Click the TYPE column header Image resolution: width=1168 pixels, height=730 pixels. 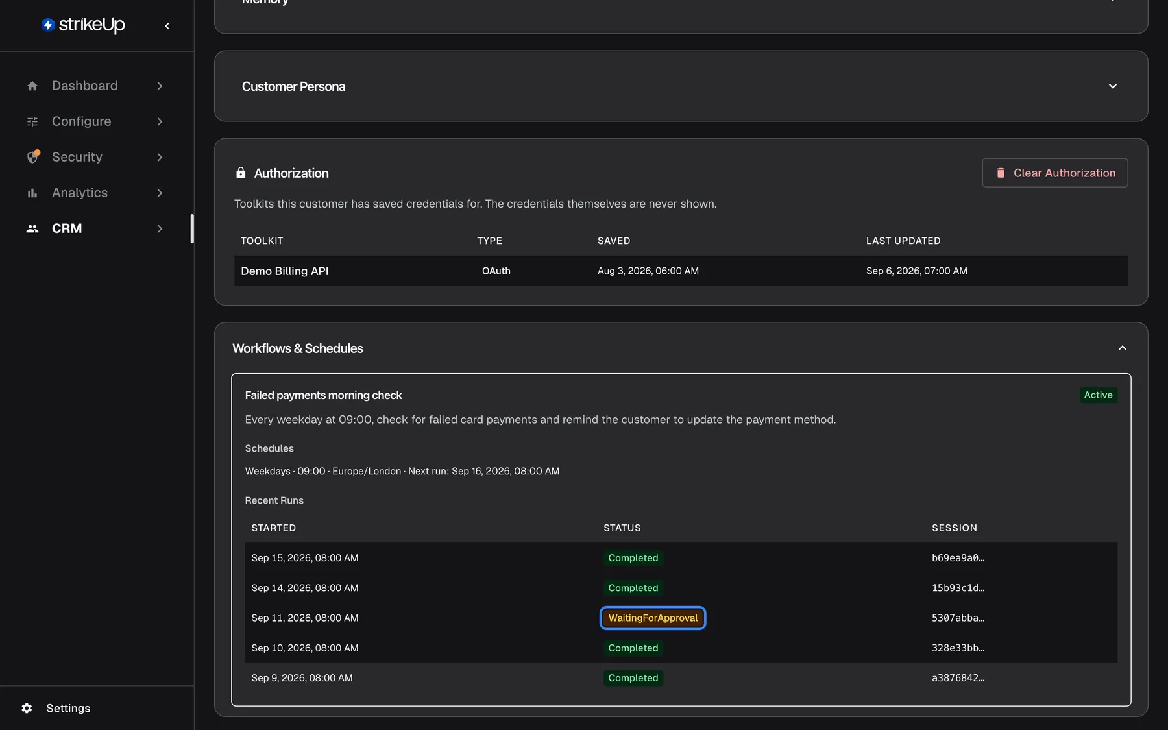pyautogui.click(x=489, y=241)
